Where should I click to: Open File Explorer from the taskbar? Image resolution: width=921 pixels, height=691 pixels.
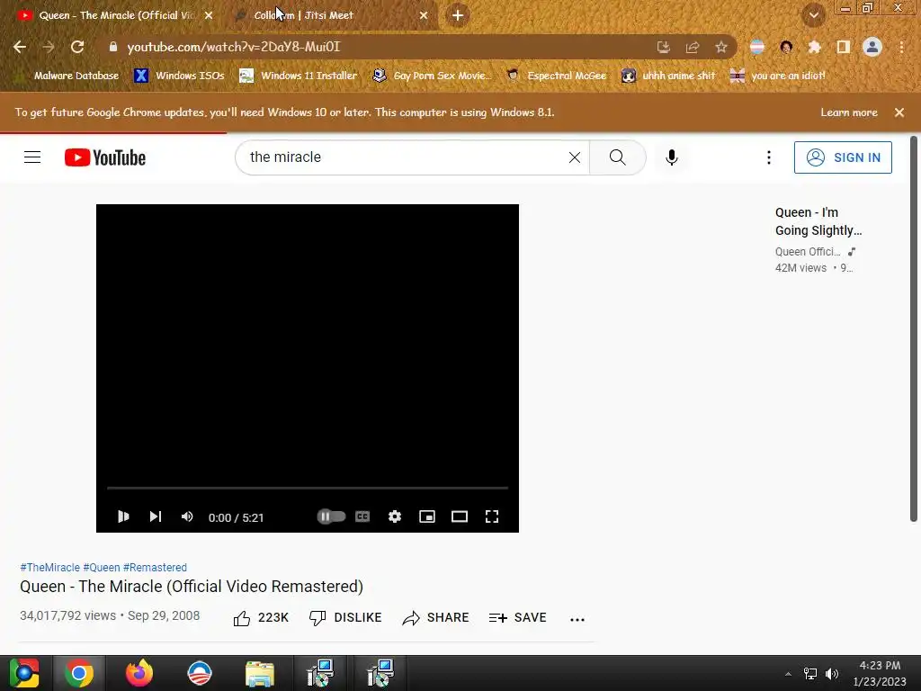coord(260,673)
